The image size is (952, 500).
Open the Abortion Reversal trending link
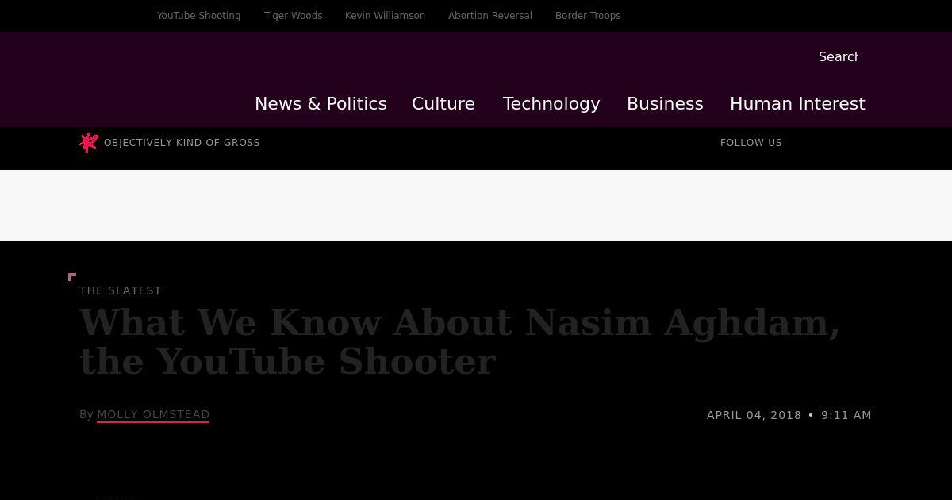pyautogui.click(x=489, y=16)
